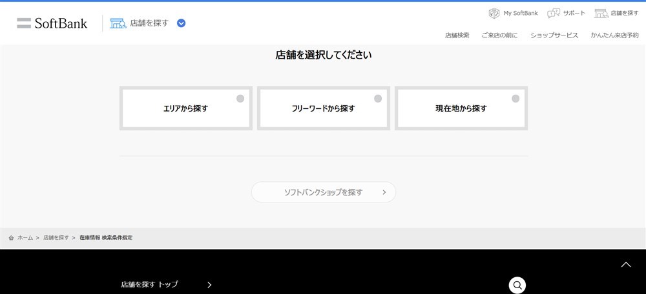646x294 pixels.
Task: Open the サポート link
Action: (x=574, y=13)
